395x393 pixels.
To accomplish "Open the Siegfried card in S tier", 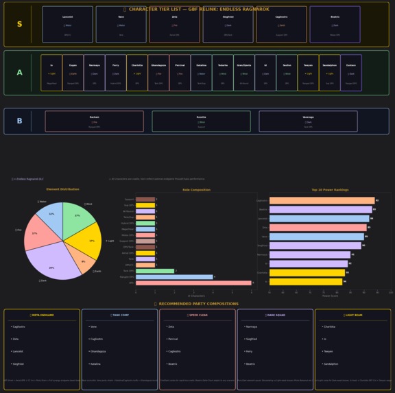I will tap(228, 25).
